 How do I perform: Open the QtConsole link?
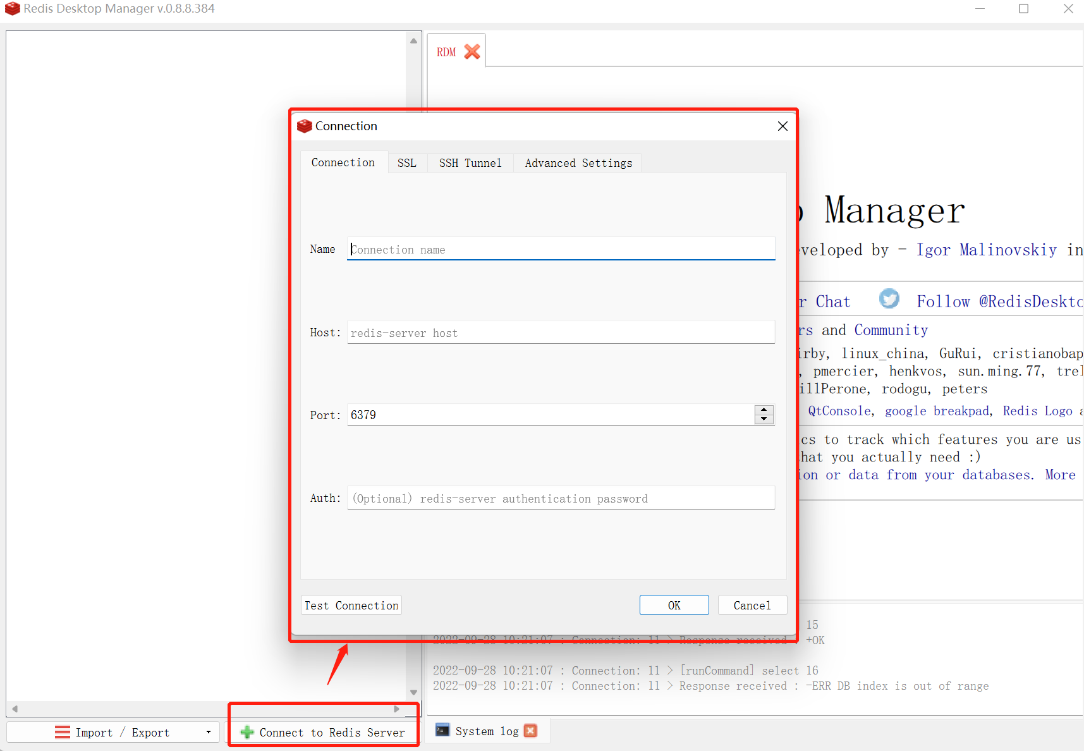(x=840, y=411)
